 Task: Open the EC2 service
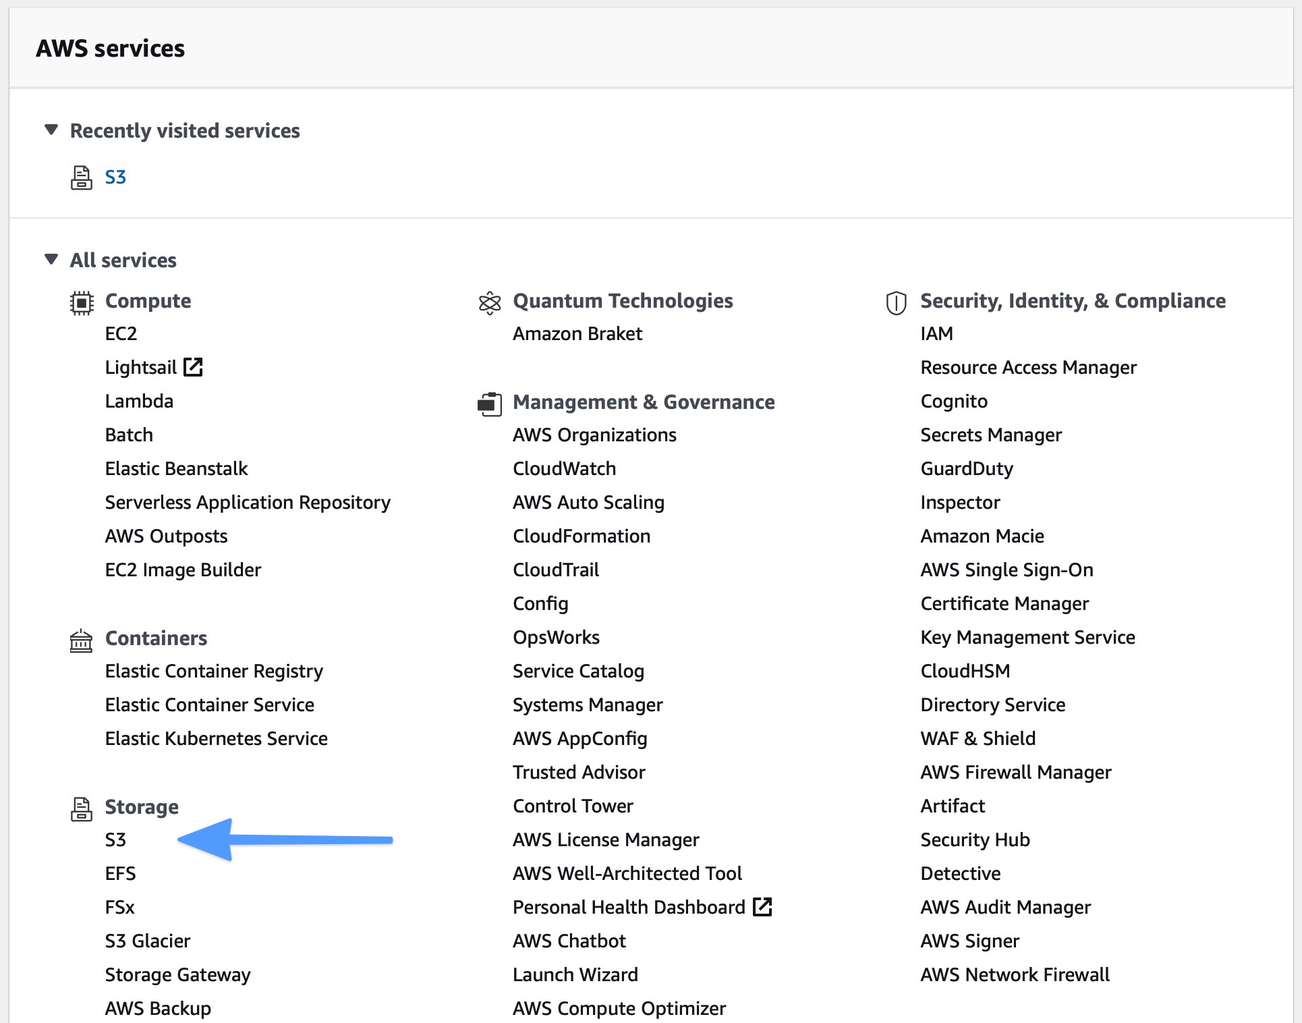121,333
